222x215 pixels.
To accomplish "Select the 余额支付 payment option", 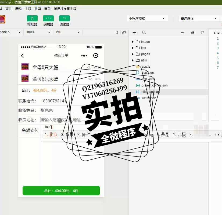I will click(30, 130).
